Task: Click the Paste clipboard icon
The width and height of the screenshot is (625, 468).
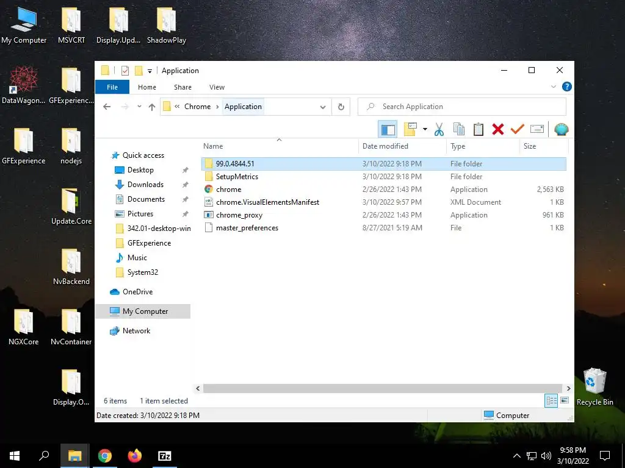Action: (x=479, y=129)
